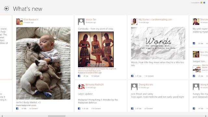Open the photo link in Elize's post
Image resolution: width=208 pixels, height=117 pixels.
tap(34, 105)
